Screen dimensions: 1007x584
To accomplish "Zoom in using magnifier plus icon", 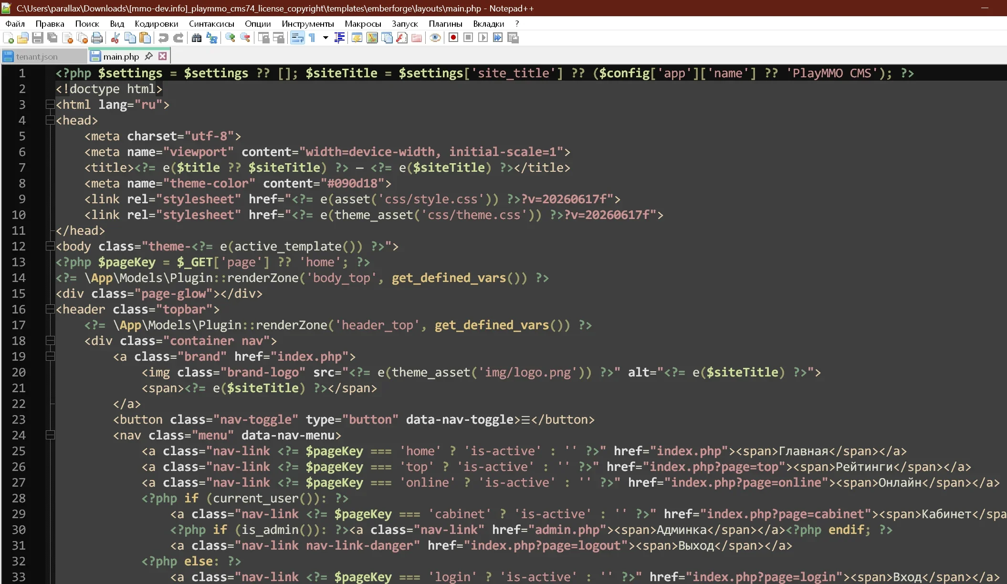I will pos(230,38).
